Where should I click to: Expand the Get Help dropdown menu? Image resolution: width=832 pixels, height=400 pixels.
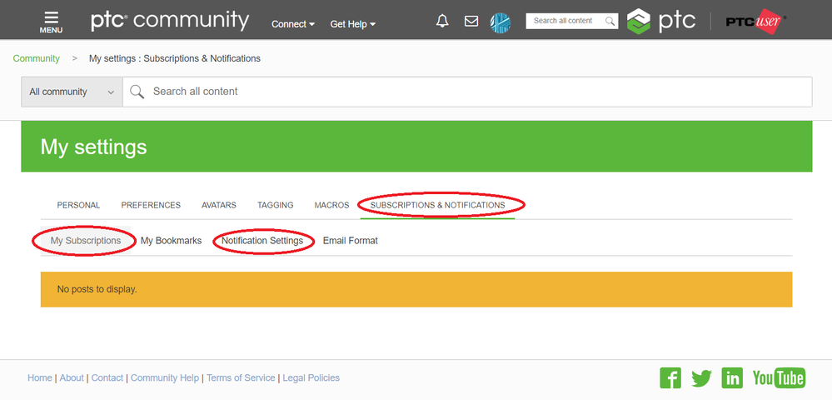pos(353,24)
